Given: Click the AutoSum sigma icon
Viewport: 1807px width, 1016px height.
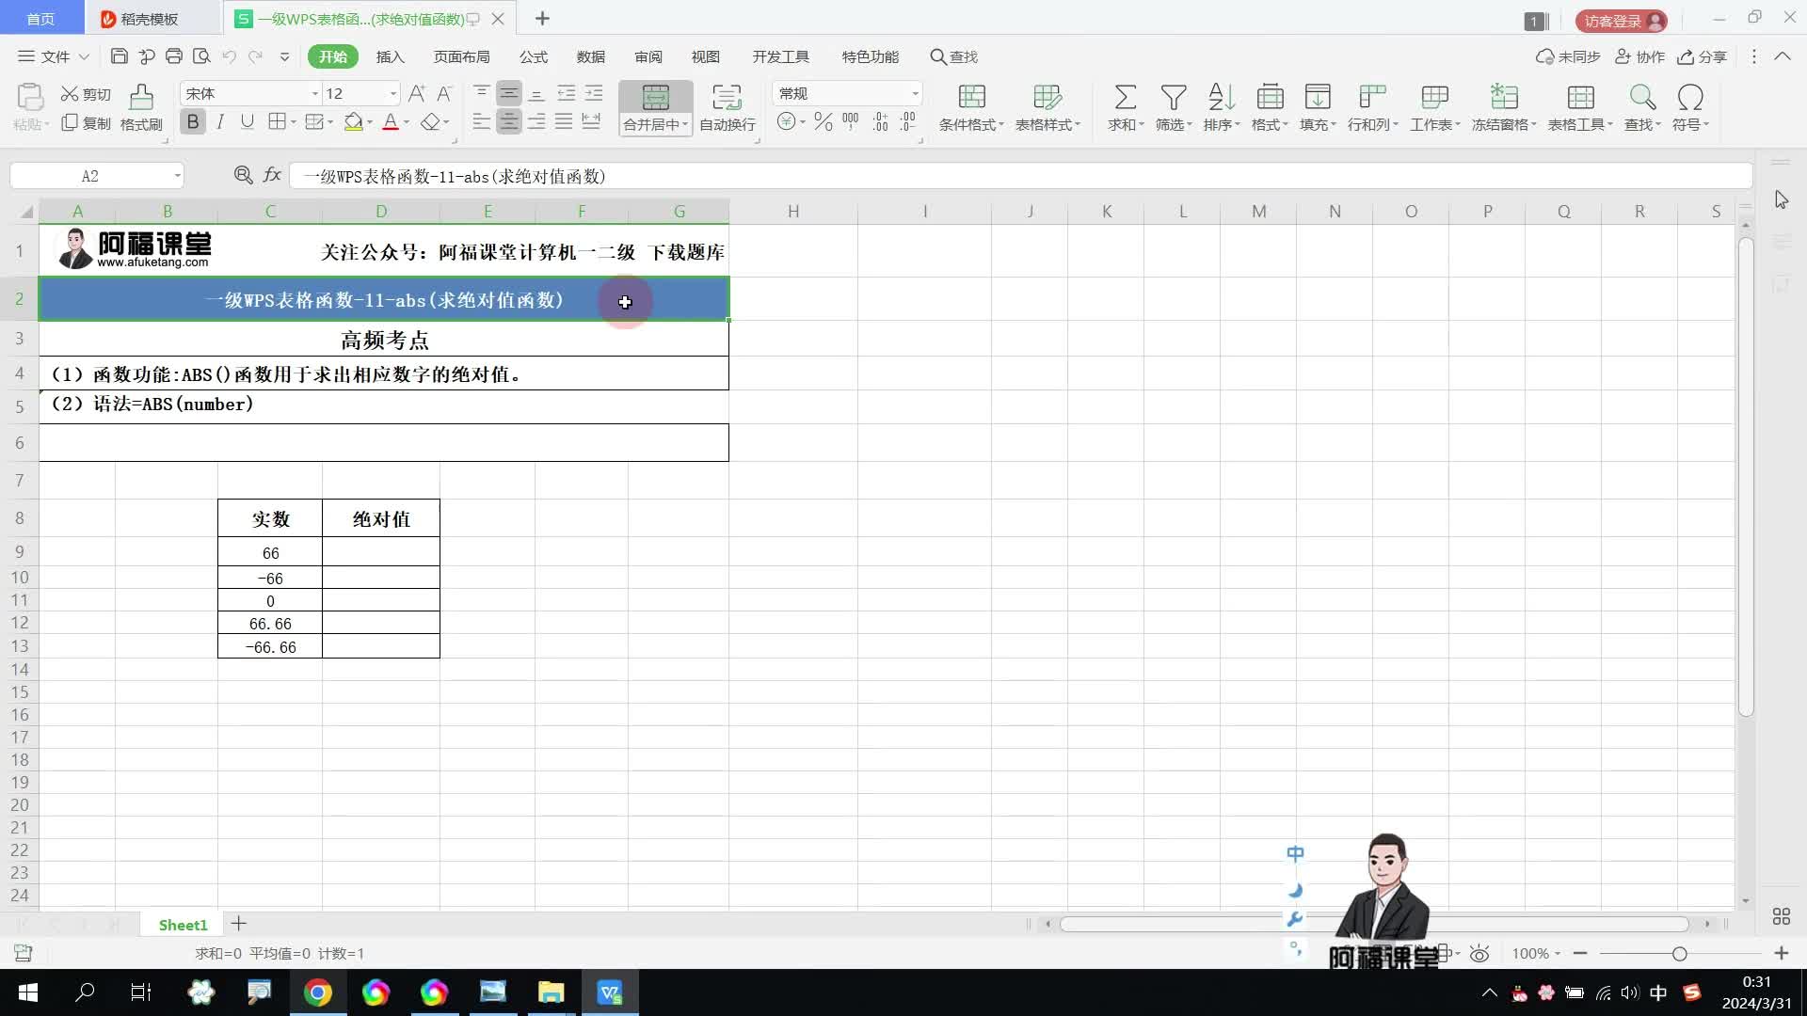Looking at the screenshot, I should (1125, 97).
